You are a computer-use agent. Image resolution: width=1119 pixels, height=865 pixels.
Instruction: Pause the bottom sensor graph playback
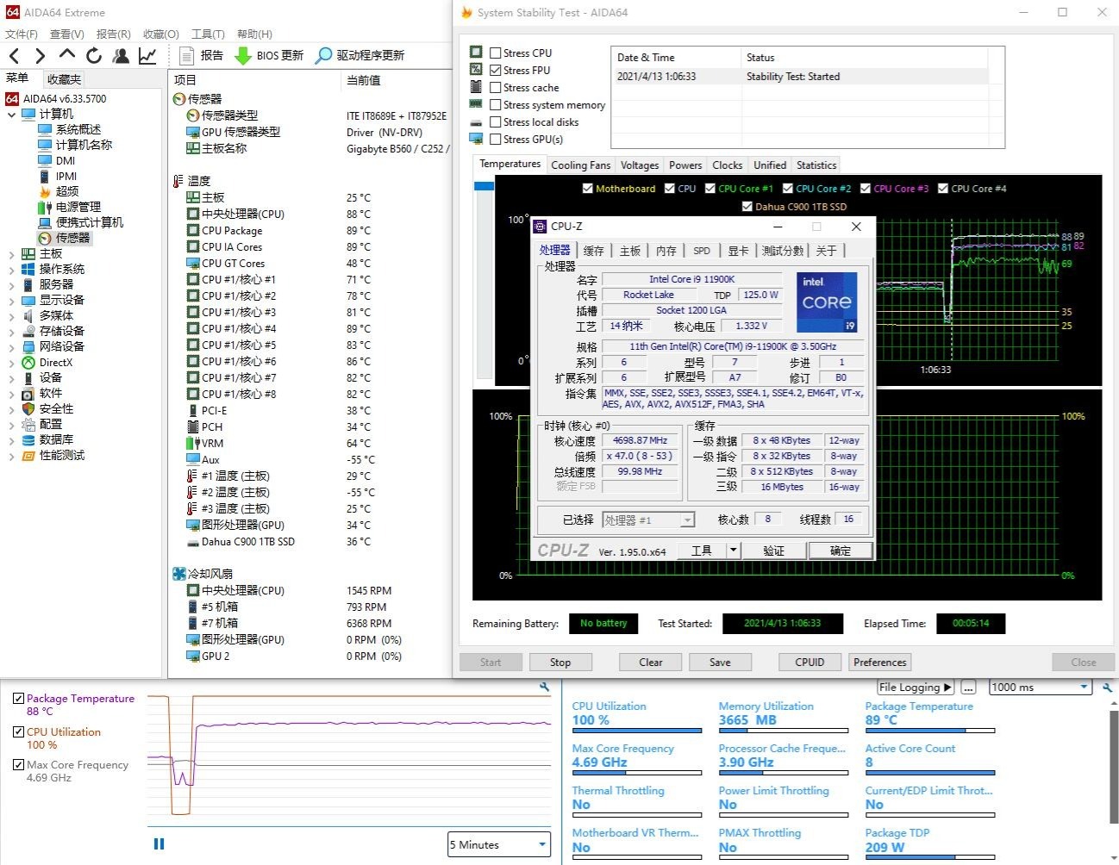(159, 843)
